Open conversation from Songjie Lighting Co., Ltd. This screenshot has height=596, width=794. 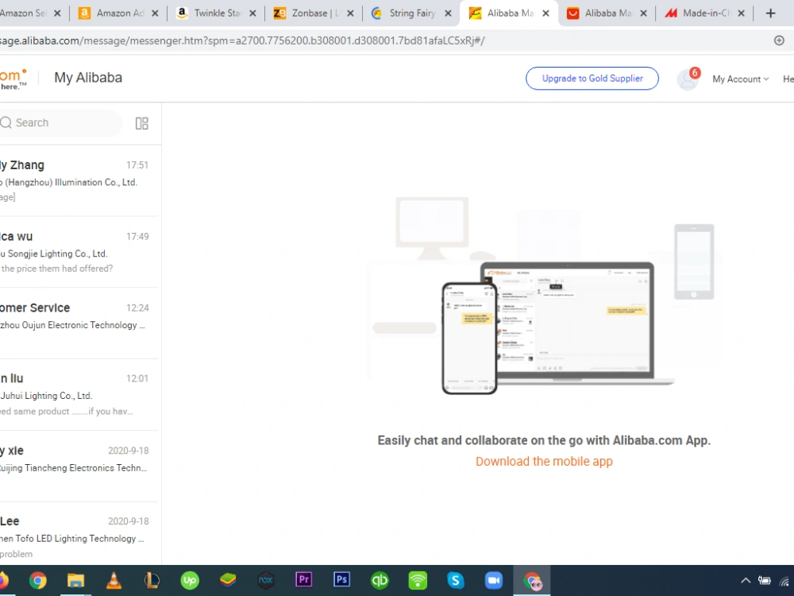point(79,252)
